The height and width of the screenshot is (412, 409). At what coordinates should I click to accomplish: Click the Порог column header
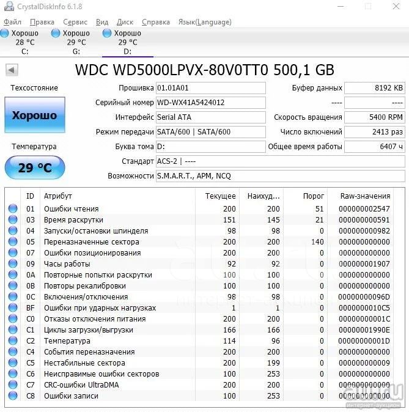point(306,196)
